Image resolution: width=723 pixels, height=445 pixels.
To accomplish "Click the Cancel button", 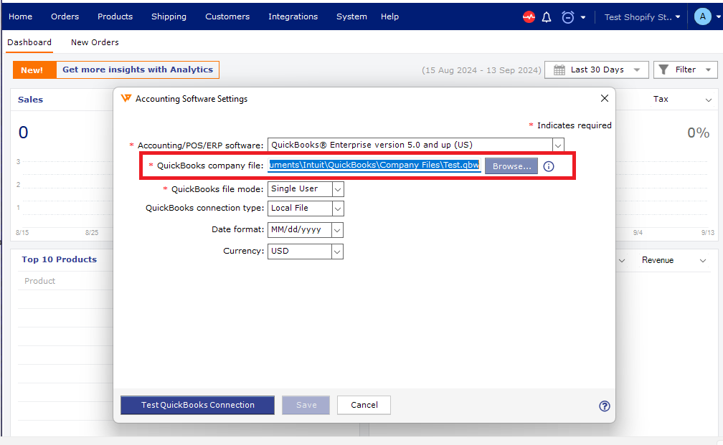I will pos(364,405).
